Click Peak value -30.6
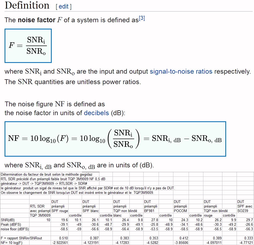Viewport: 254px width, 245px height. pos(95,224)
